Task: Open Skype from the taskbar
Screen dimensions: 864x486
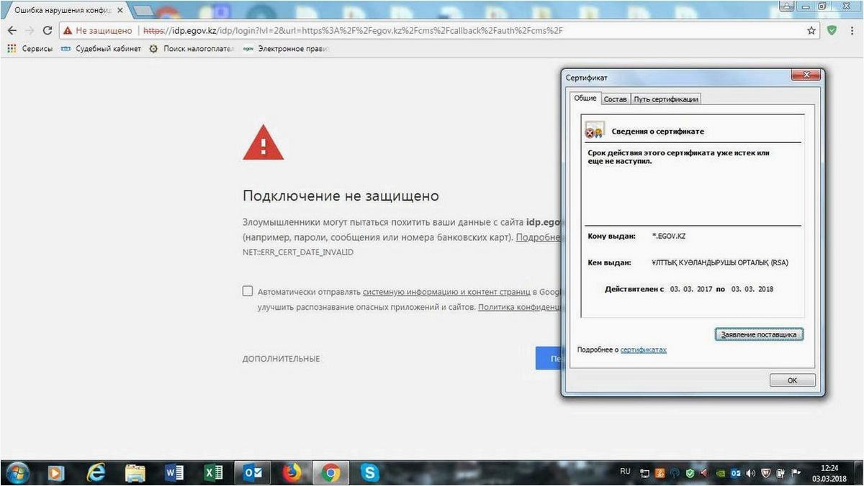Action: (x=371, y=472)
